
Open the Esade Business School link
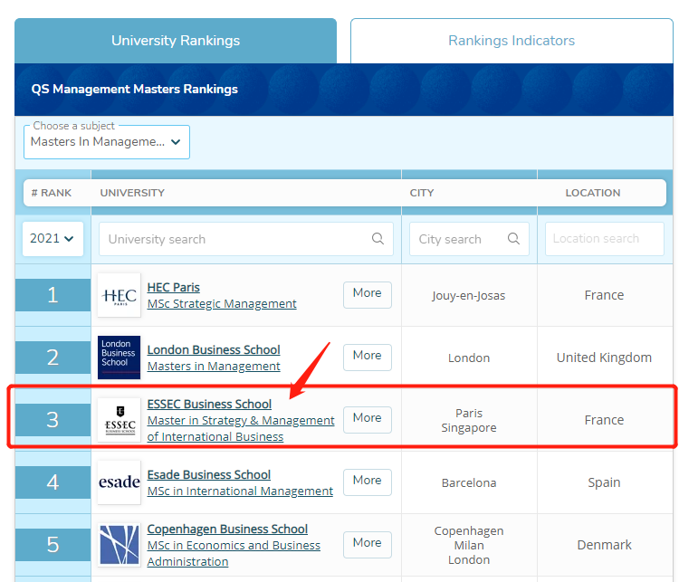(209, 474)
